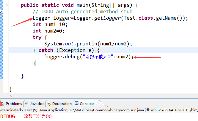Click the 'public static void main' signature
Viewport: 198px width, 121px height.
click(x=80, y=5)
